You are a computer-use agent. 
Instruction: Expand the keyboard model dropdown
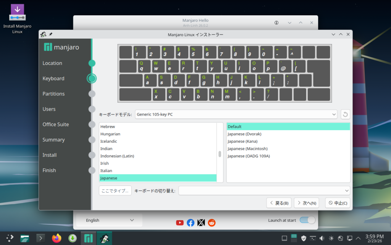click(x=236, y=114)
